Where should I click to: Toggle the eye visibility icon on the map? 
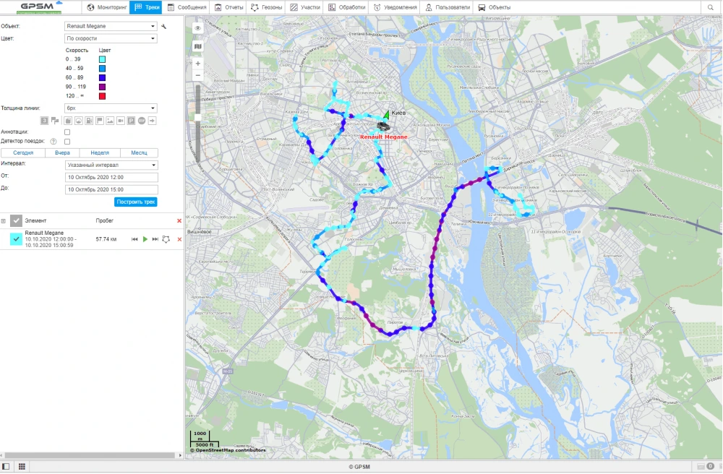click(x=198, y=28)
